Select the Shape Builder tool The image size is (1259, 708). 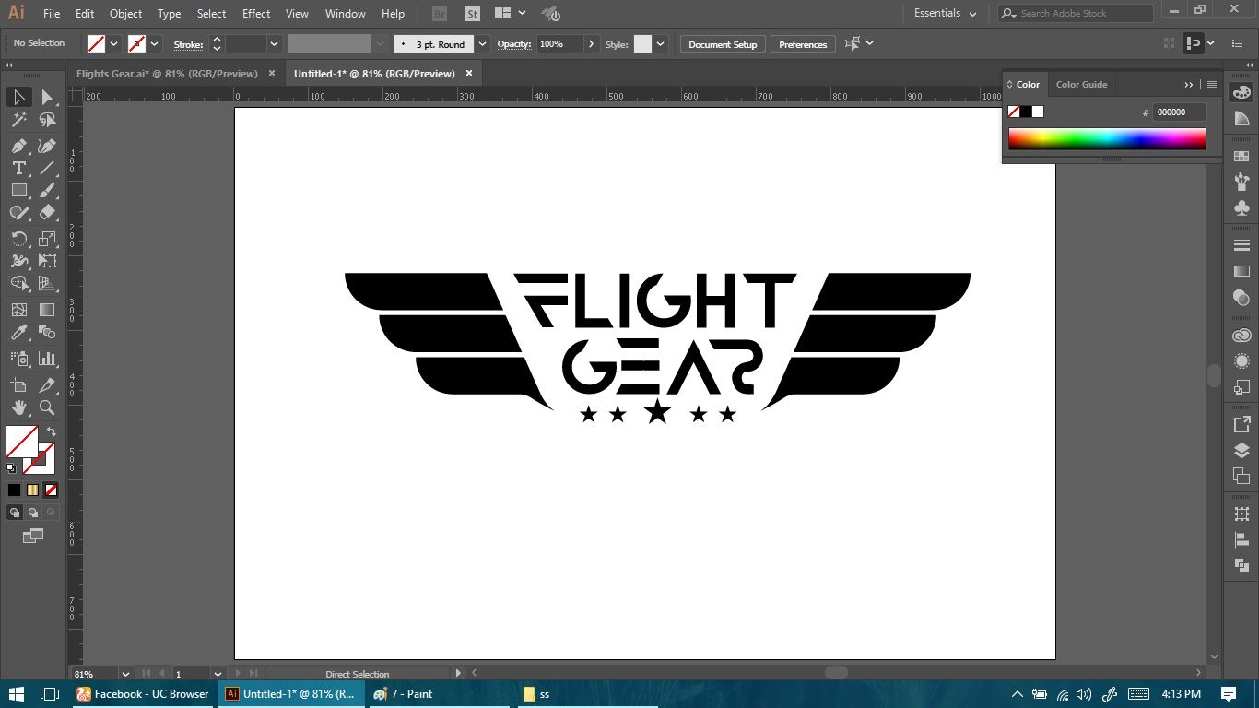point(18,284)
